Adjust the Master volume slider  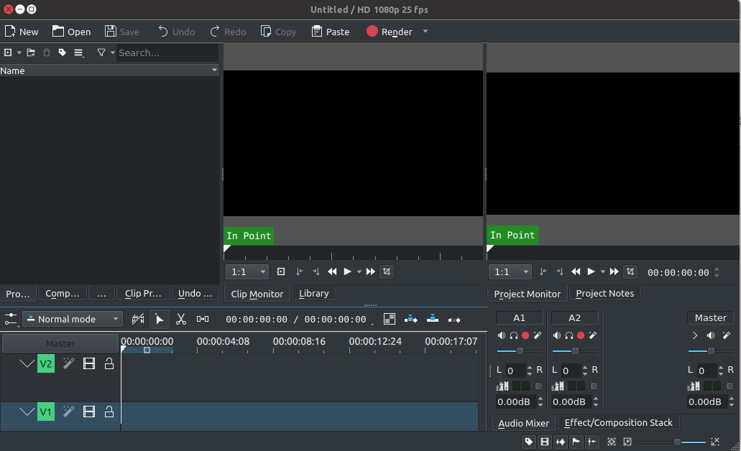[x=711, y=351]
